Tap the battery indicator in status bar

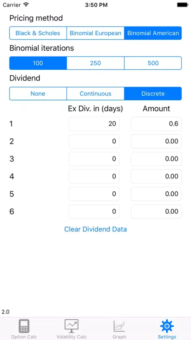tap(182, 5)
